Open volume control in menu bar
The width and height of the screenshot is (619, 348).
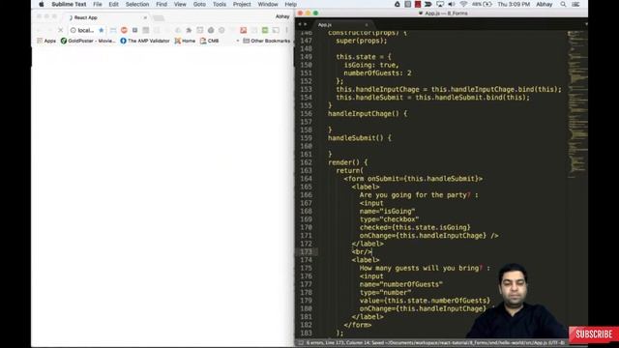[452, 4]
